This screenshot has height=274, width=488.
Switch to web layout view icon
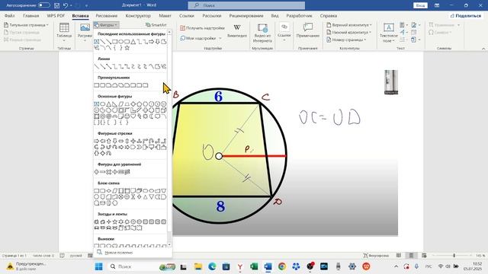(x=424, y=256)
